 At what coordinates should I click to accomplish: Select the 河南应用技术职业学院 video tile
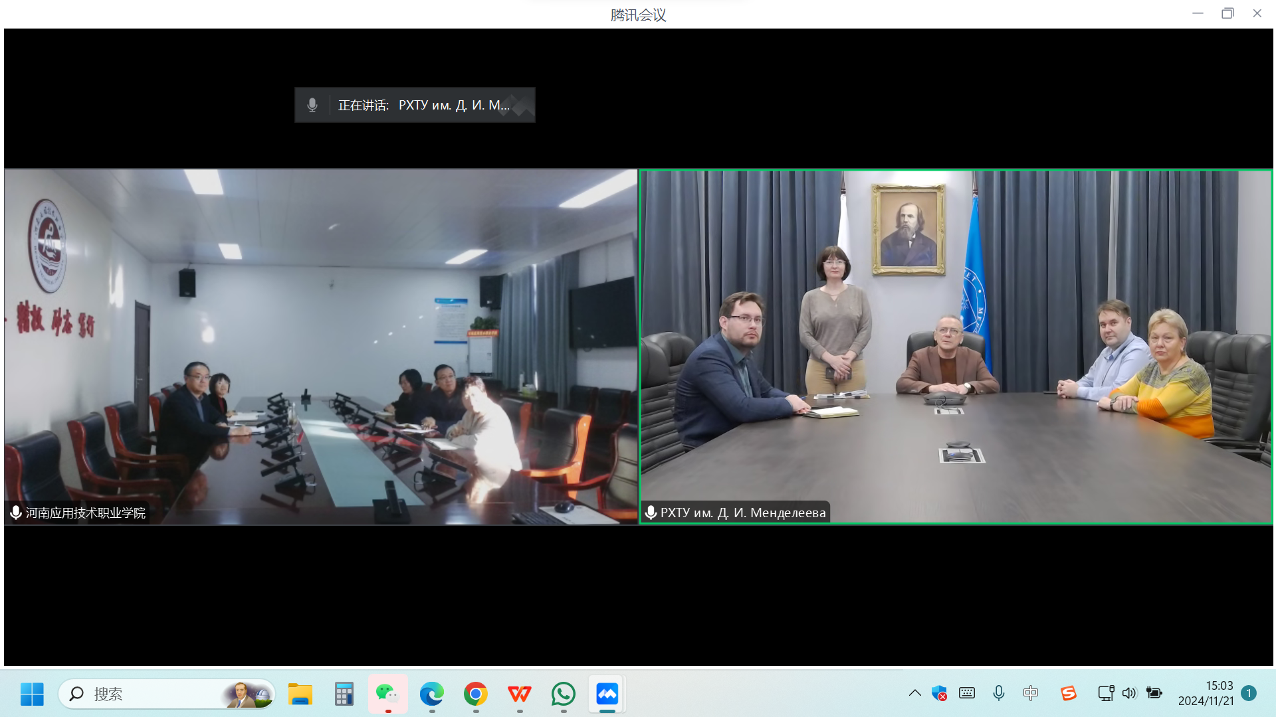(320, 347)
